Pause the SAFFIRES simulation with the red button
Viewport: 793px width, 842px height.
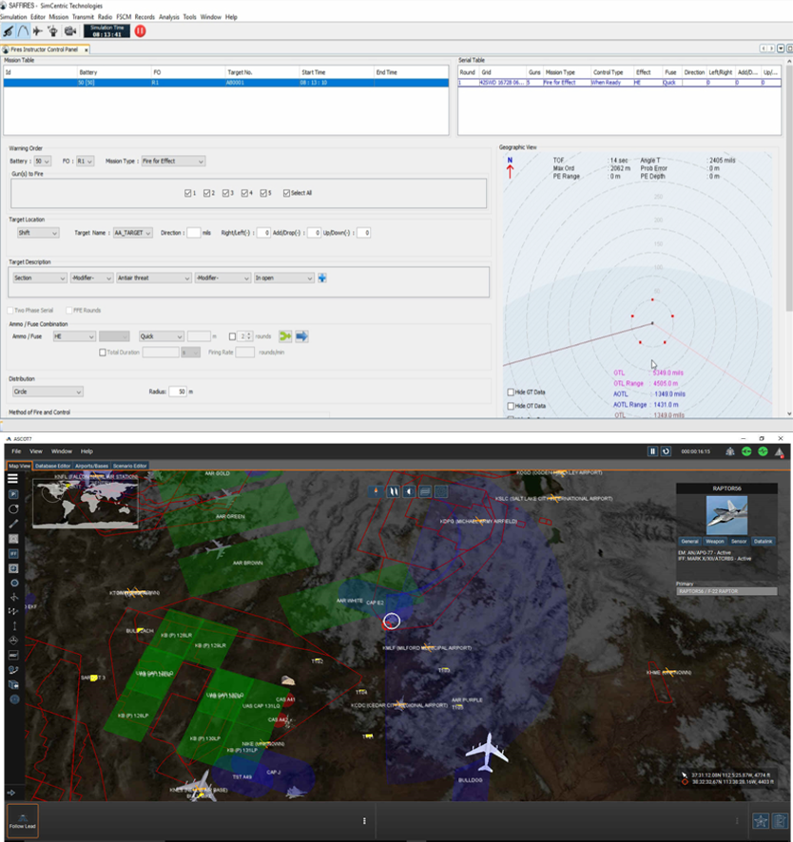point(140,31)
